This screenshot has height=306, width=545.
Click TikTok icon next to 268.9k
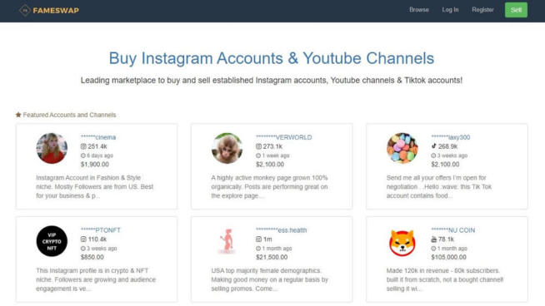pos(434,146)
